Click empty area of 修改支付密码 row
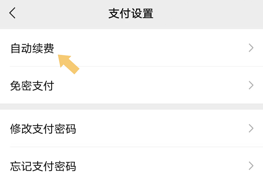Viewport: 263px width, 175px height. point(159,129)
